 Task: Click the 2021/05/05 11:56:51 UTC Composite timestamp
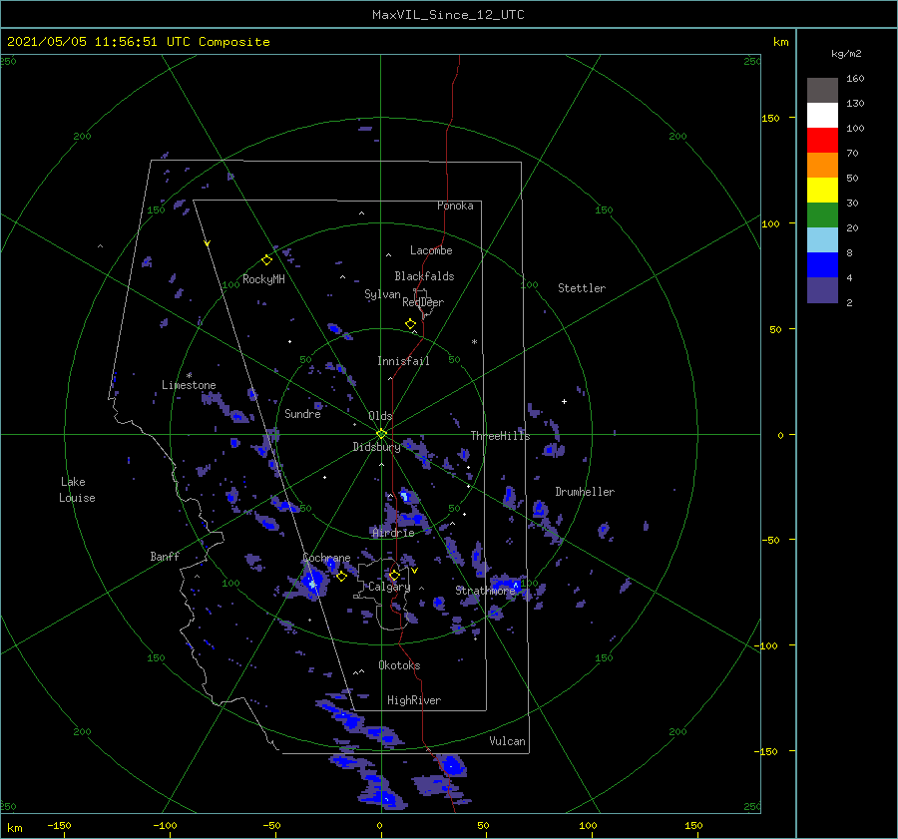(x=138, y=42)
